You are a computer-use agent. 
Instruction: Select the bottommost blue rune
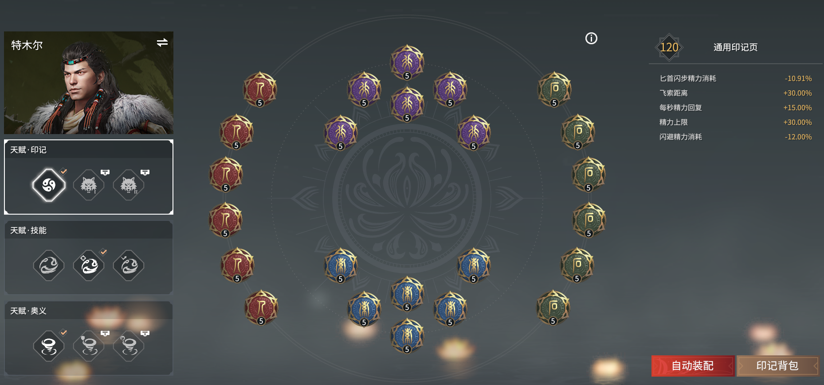[x=407, y=336]
